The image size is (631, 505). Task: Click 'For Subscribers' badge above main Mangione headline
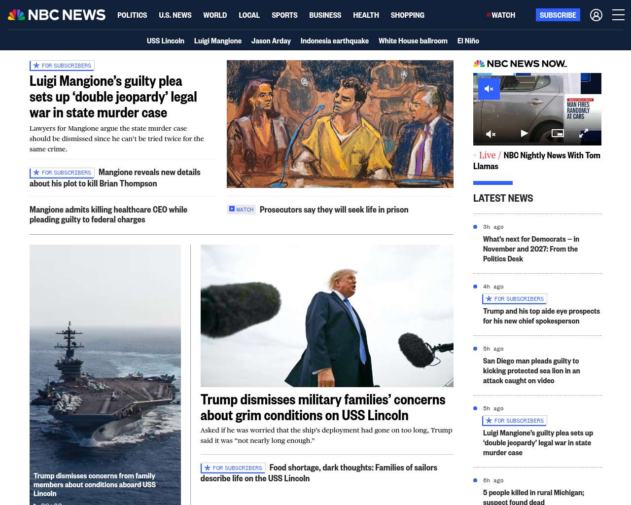click(62, 66)
